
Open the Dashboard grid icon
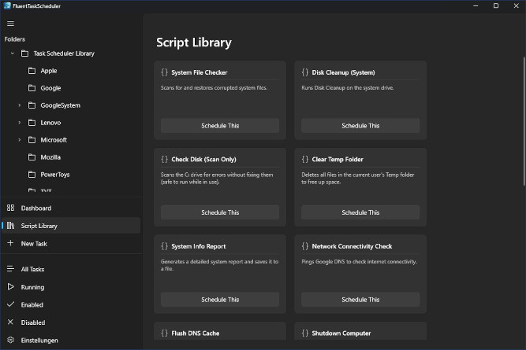click(10, 208)
